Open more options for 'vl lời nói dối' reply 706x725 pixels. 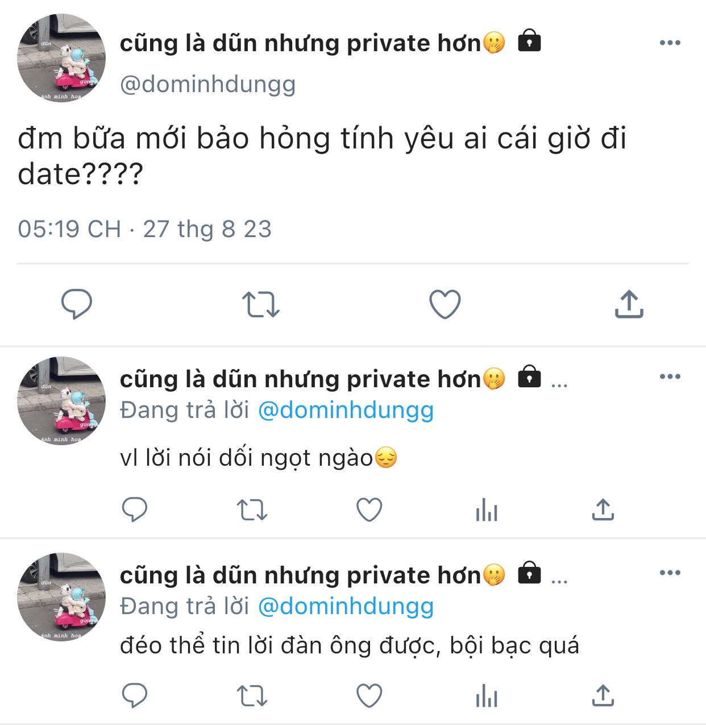click(x=670, y=376)
